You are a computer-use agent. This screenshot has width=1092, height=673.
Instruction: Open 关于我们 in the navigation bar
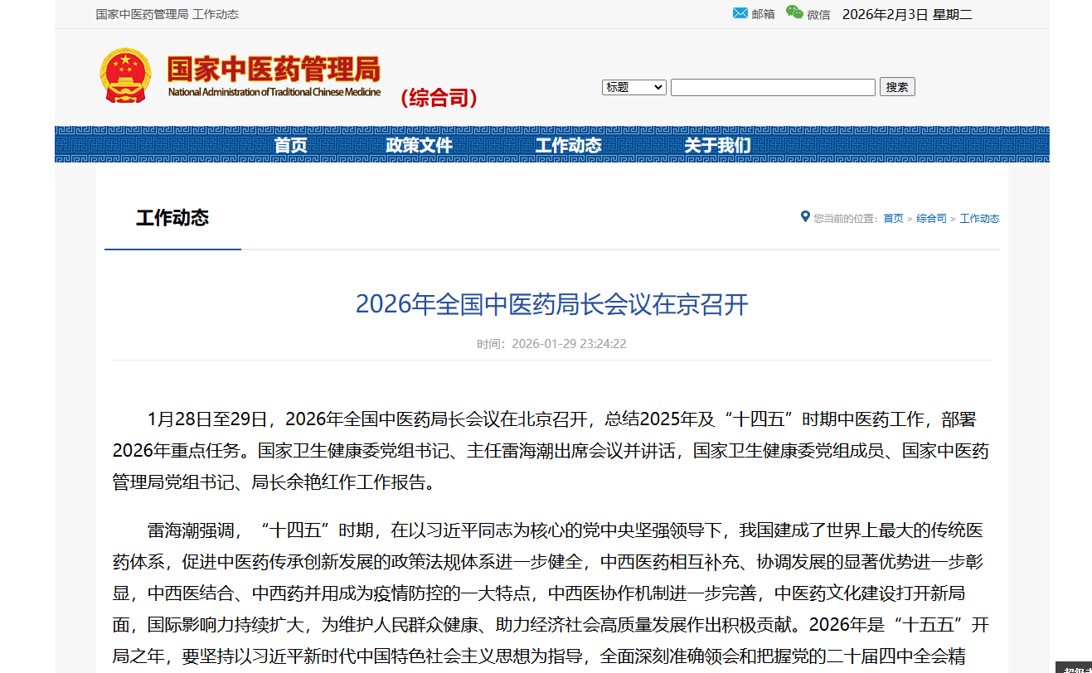coord(719,144)
